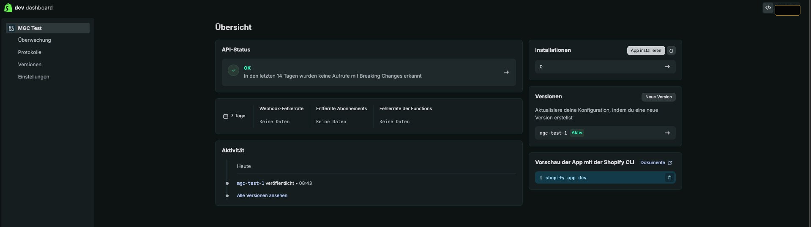Open API status details arrow
Viewport: 811px width, 227px height.
click(x=506, y=72)
